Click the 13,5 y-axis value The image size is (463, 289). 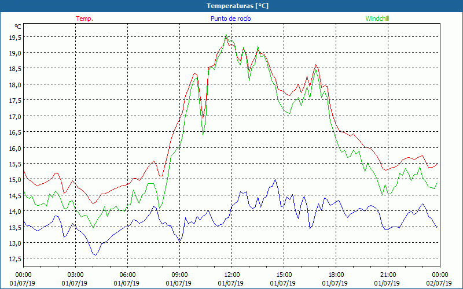coord(16,227)
